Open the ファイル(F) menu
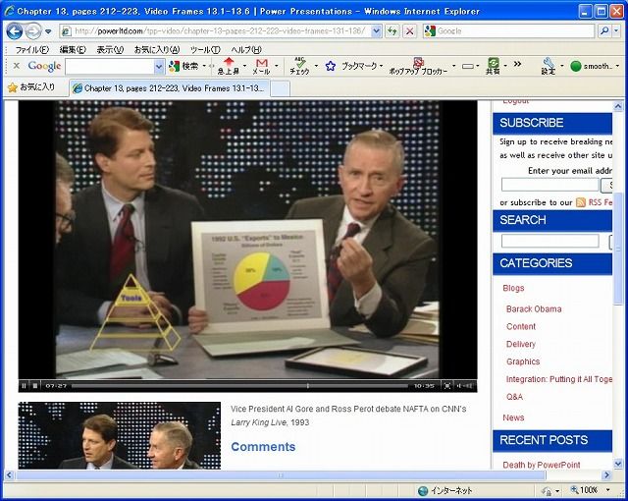 [32, 50]
